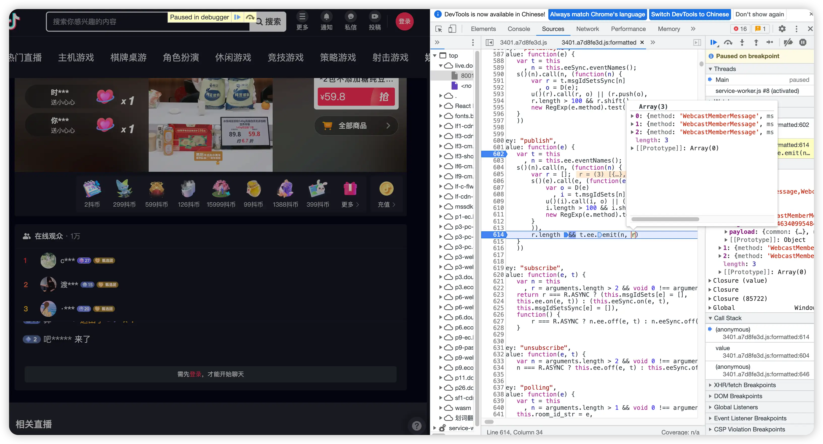823x444 pixels.
Task: Switch to the Memory tab
Action: [669, 29]
